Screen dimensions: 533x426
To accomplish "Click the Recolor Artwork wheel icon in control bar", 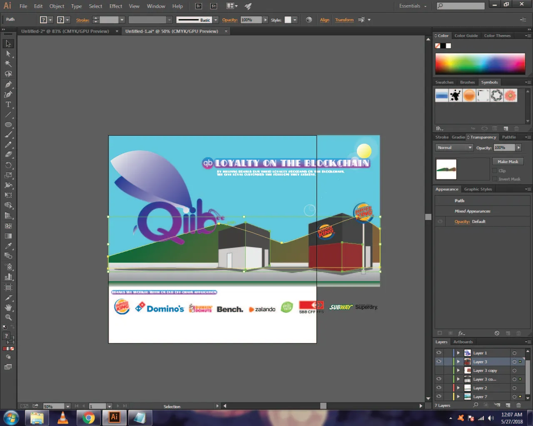I will pos(309,20).
